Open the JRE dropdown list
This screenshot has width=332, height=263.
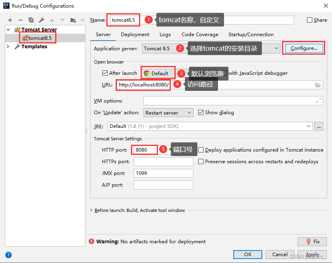click(309, 126)
